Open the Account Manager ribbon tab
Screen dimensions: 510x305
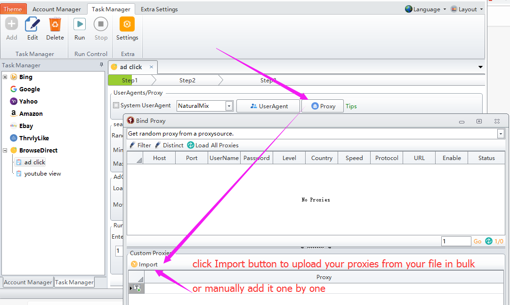coord(57,9)
